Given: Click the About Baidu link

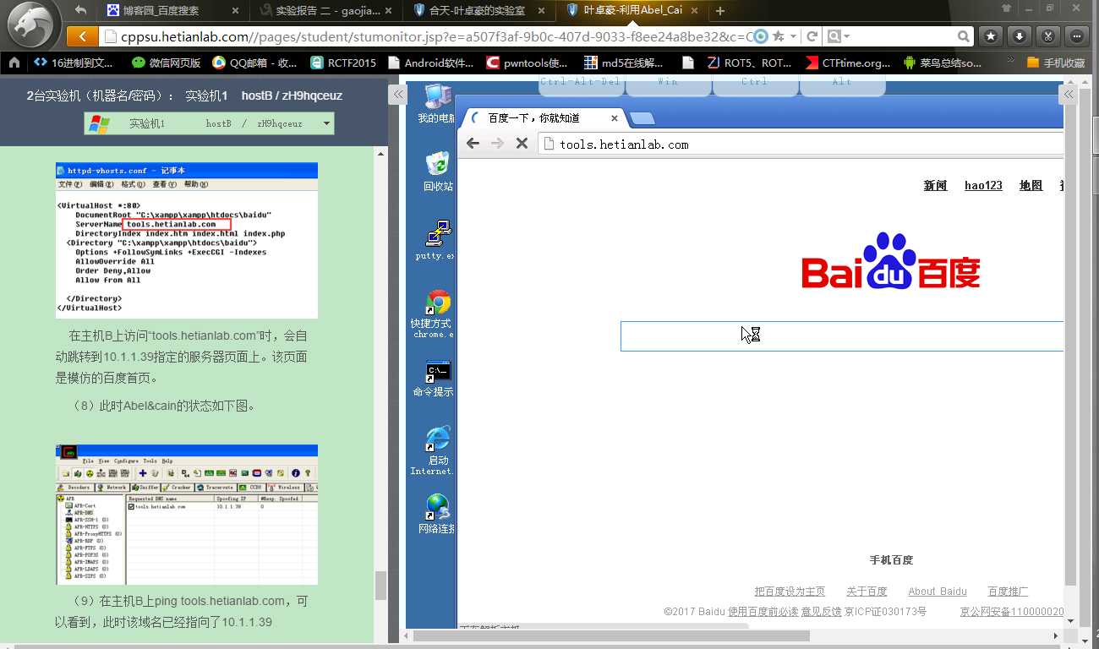Looking at the screenshot, I should [938, 592].
